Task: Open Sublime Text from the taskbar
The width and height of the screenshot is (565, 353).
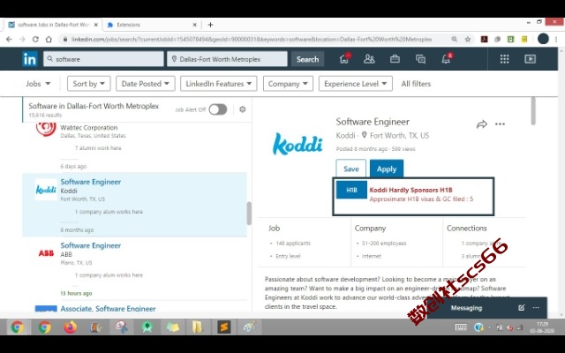Action: (x=223, y=327)
